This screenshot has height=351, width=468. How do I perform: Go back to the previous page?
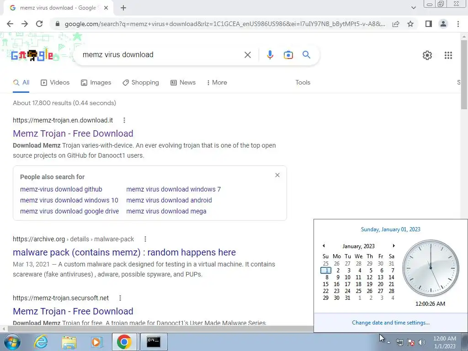[10, 24]
